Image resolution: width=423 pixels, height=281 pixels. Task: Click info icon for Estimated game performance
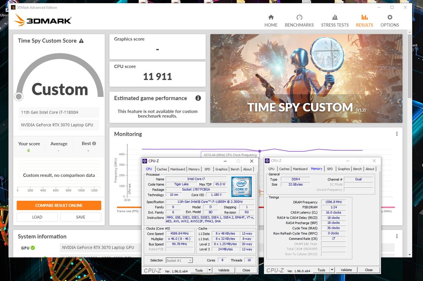198,98
